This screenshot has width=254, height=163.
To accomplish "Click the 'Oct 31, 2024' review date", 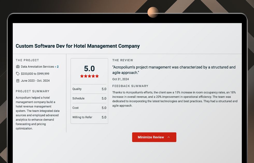I will coord(121,79).
